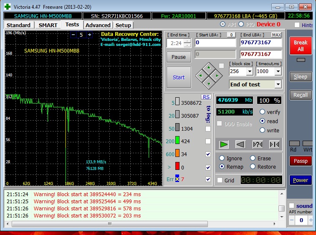This screenshot has width=316, height=235.
Task: Toggle the 600 ms log checkbox
Action: click(208, 154)
